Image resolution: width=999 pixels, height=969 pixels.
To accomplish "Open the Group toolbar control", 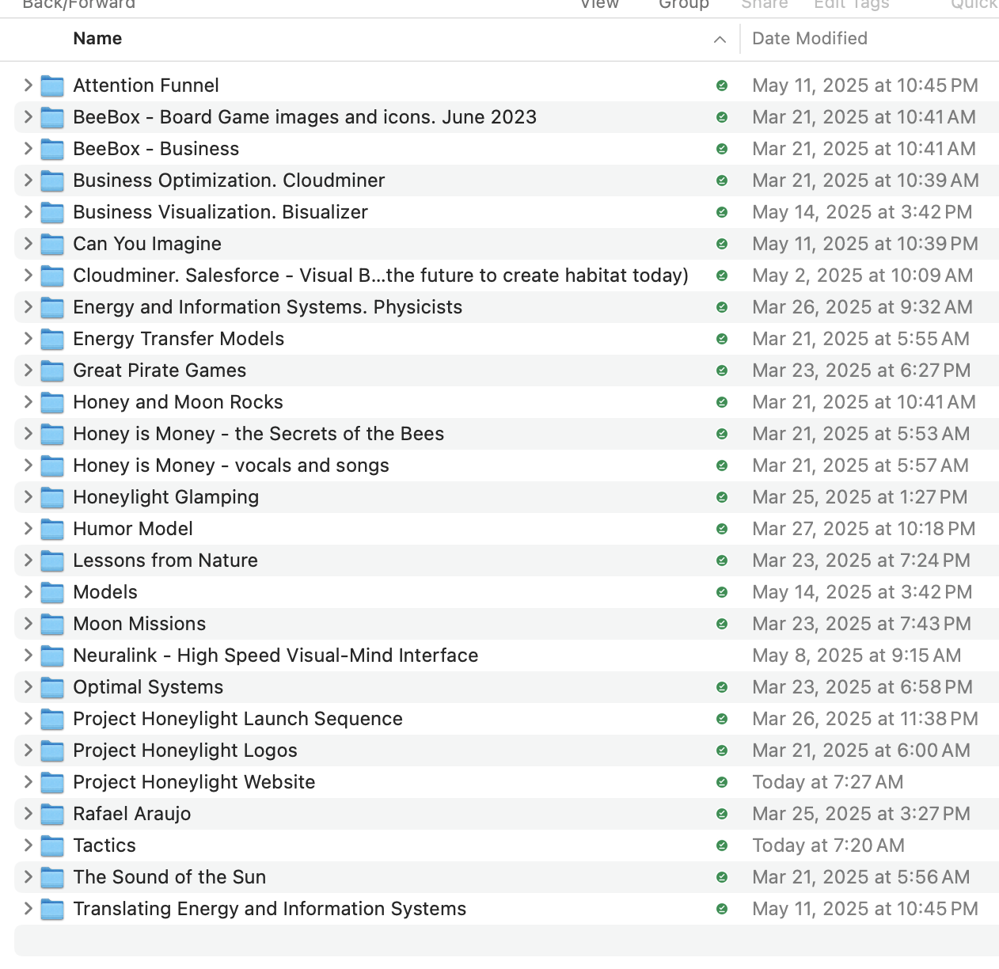I will (x=684, y=5).
